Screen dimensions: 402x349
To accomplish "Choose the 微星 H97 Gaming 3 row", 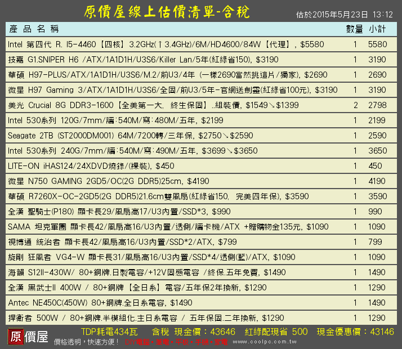I will 201,90.
